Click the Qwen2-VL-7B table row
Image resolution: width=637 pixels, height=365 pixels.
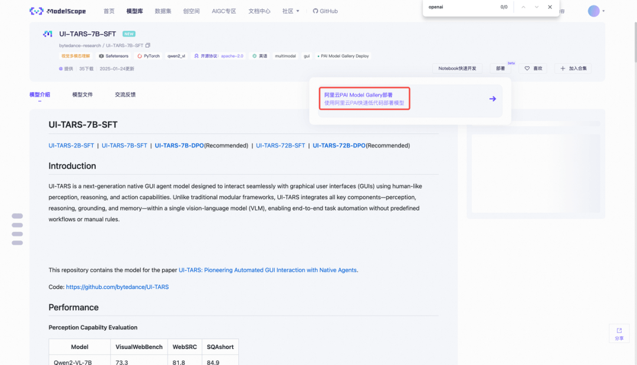[x=144, y=360]
